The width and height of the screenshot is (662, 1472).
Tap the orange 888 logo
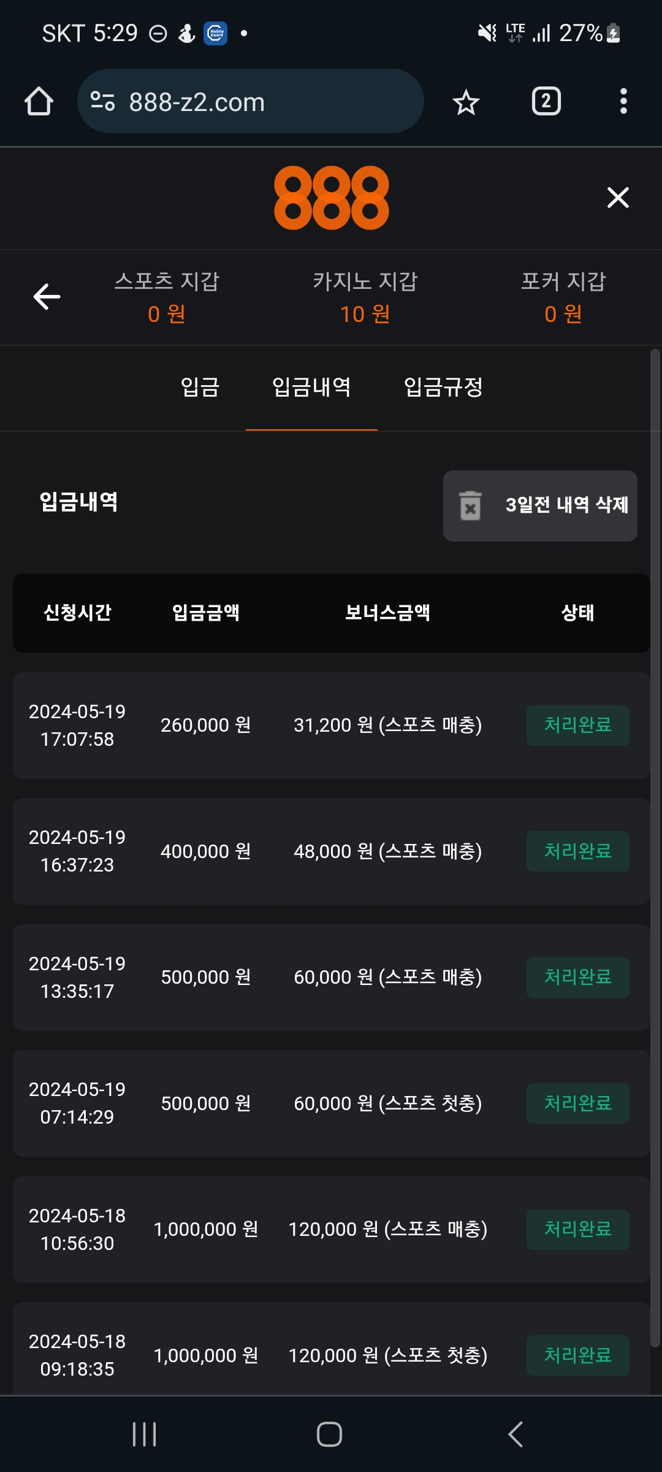pos(331,197)
